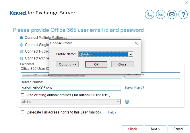This screenshot has width=190, height=133.
Task: Open the live chat support icon
Action: [160, 14]
